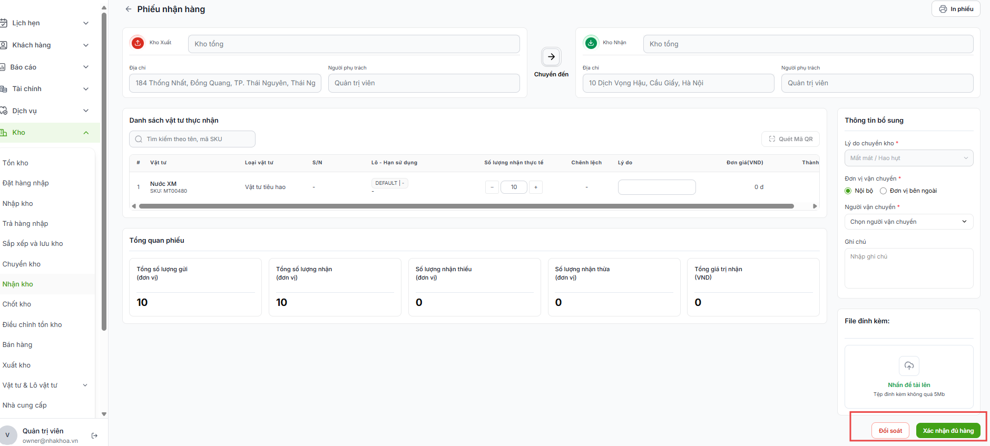The image size is (990, 446).
Task: Go back using the arrow beside Phiếu nhận hàng
Action: point(129,9)
